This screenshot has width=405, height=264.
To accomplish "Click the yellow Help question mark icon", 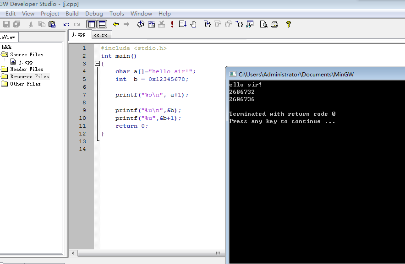I will coord(289,24).
